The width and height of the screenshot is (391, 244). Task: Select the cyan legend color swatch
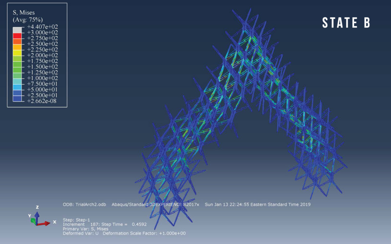[x=17, y=81]
